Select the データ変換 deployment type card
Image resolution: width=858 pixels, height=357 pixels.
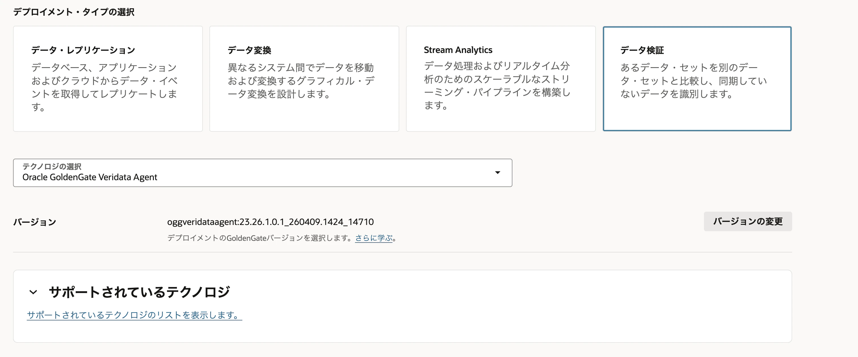click(x=304, y=79)
